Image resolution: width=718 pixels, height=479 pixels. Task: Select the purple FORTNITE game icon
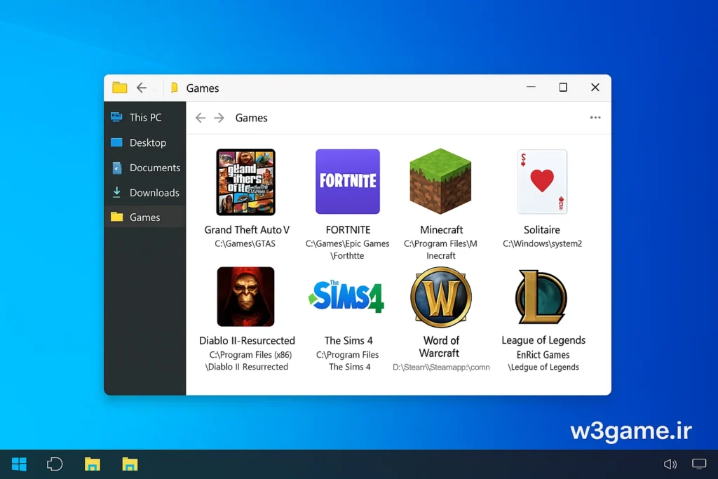(x=348, y=182)
